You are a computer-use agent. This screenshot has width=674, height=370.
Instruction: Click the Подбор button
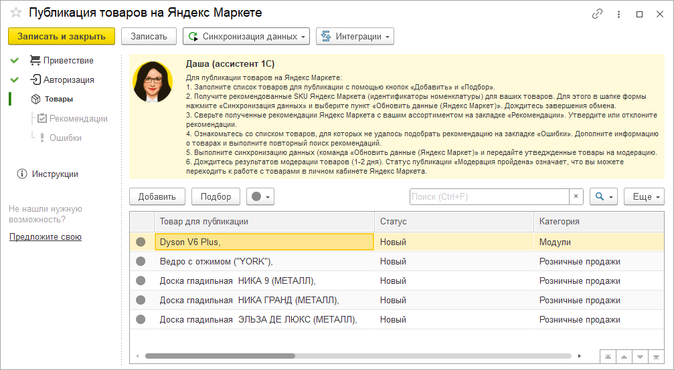click(x=216, y=196)
